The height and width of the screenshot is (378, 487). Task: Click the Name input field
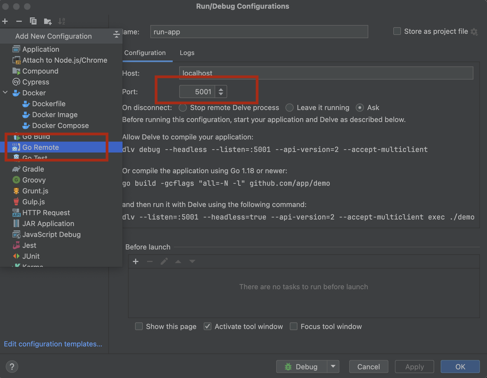pyautogui.click(x=259, y=32)
